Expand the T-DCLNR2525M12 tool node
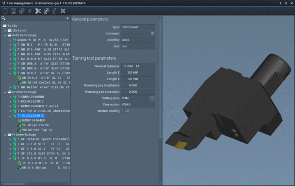This screenshot has width=295, height=186. tap(10, 101)
